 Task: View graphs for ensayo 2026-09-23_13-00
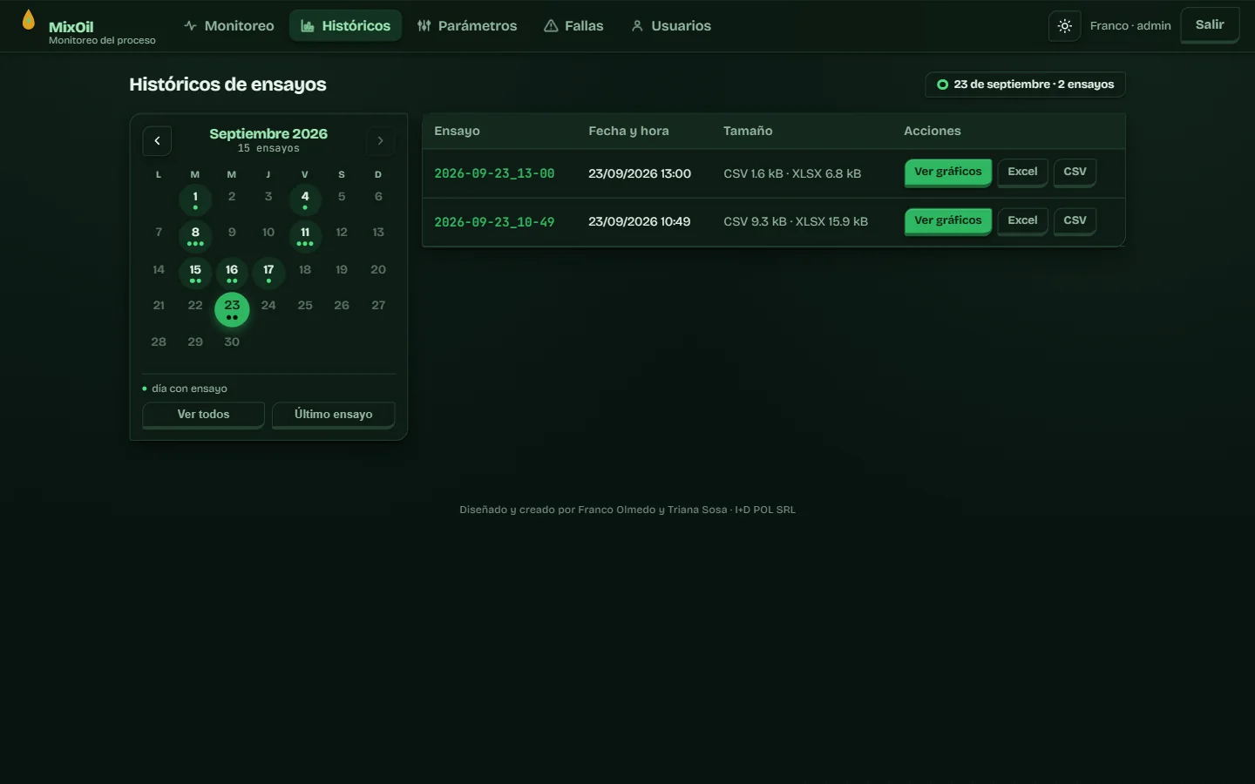pyautogui.click(x=947, y=172)
